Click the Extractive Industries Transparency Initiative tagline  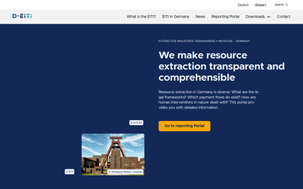[x=204, y=41]
